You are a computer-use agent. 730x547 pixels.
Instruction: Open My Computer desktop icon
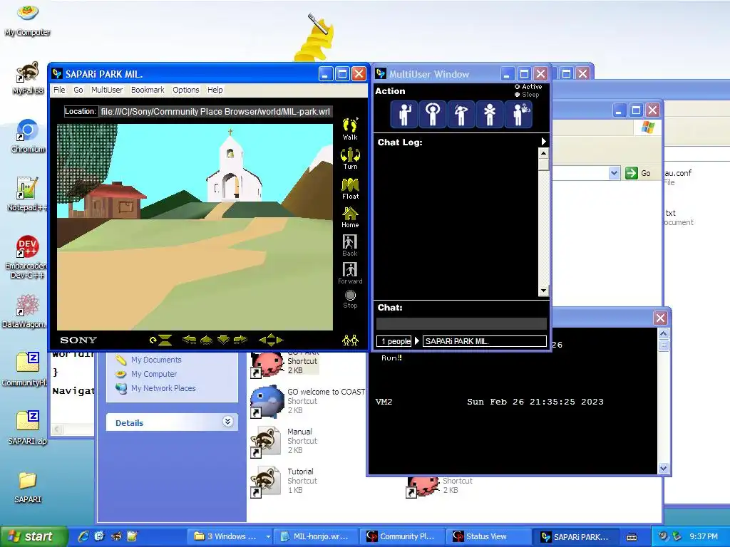[28, 20]
